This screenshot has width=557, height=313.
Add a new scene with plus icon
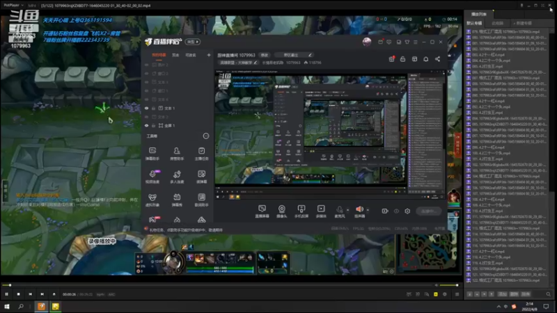click(208, 55)
